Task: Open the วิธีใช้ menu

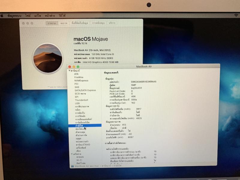Action: pyautogui.click(x=62, y=16)
